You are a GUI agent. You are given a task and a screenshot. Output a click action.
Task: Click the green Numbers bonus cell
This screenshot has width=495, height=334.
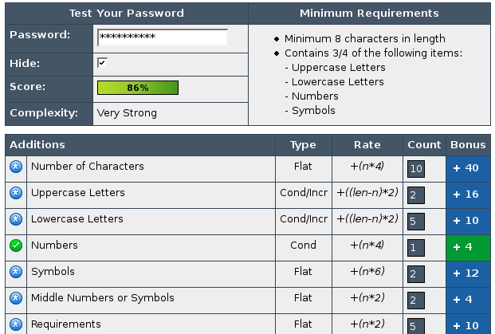coord(468,247)
